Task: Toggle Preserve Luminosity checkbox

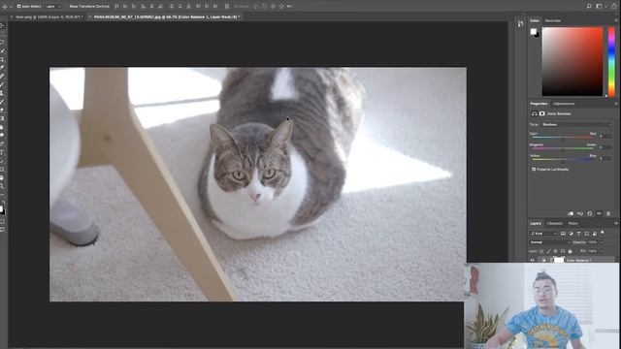Action: coord(534,169)
